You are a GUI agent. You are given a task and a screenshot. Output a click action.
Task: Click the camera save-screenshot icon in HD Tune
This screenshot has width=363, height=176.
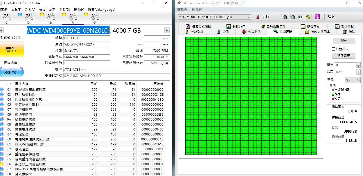click(300, 17)
